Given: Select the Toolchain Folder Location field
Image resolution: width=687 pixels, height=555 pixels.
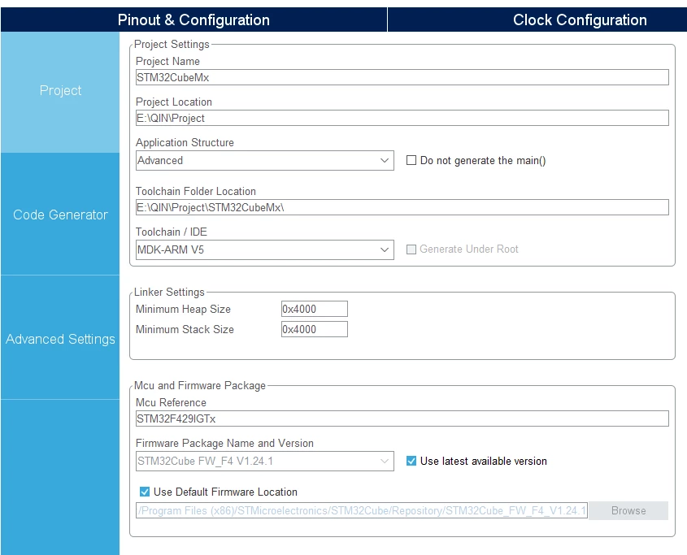Looking at the screenshot, I should pyautogui.click(x=402, y=207).
